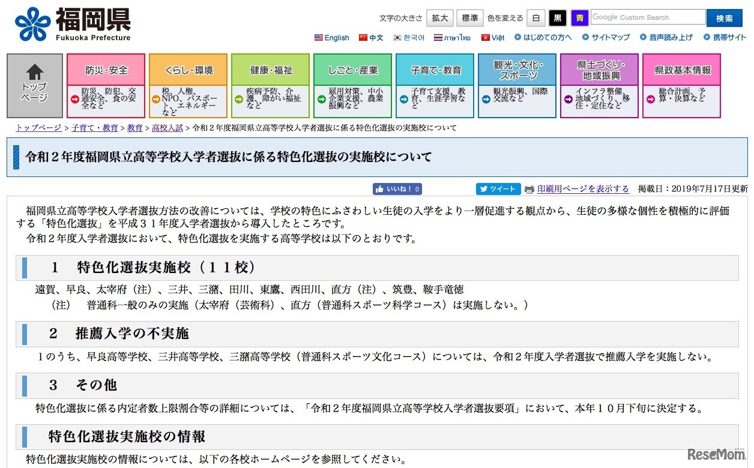Enable the 黒 high-contrast color scheme
This screenshot has height=468, width=754.
557,17
